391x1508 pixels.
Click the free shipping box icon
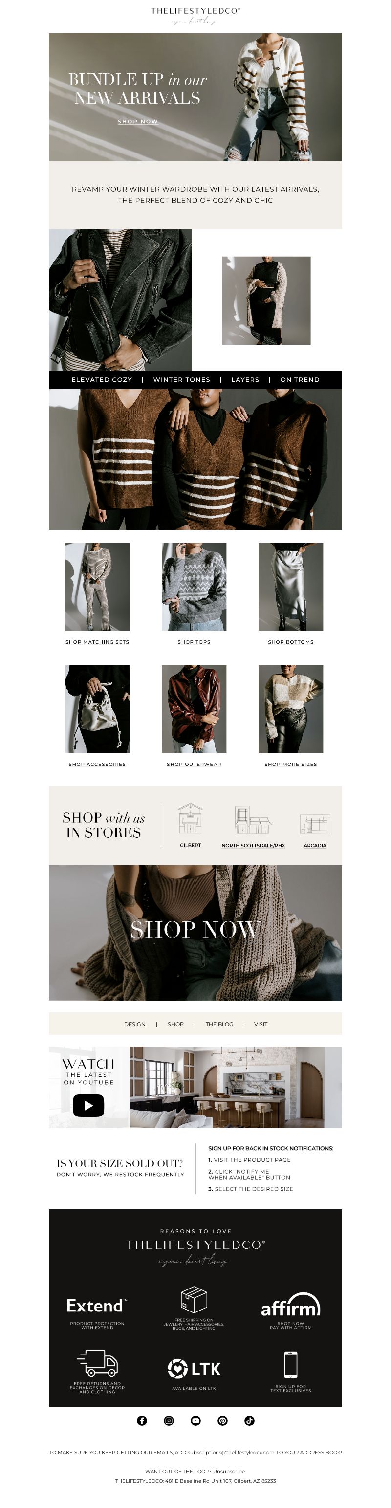coord(194,1299)
